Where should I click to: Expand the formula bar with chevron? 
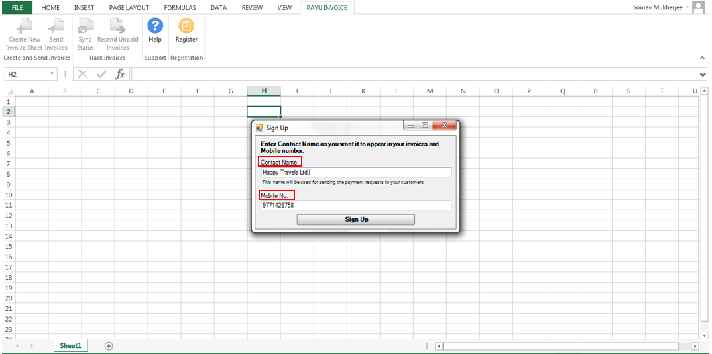[703, 74]
